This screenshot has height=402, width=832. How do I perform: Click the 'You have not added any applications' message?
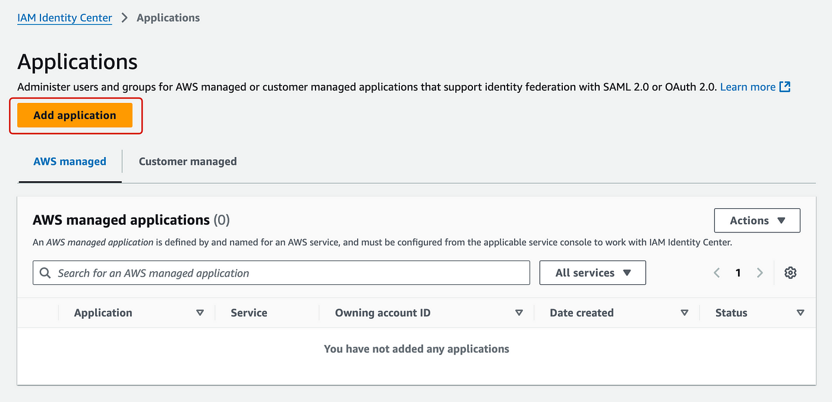(x=417, y=349)
